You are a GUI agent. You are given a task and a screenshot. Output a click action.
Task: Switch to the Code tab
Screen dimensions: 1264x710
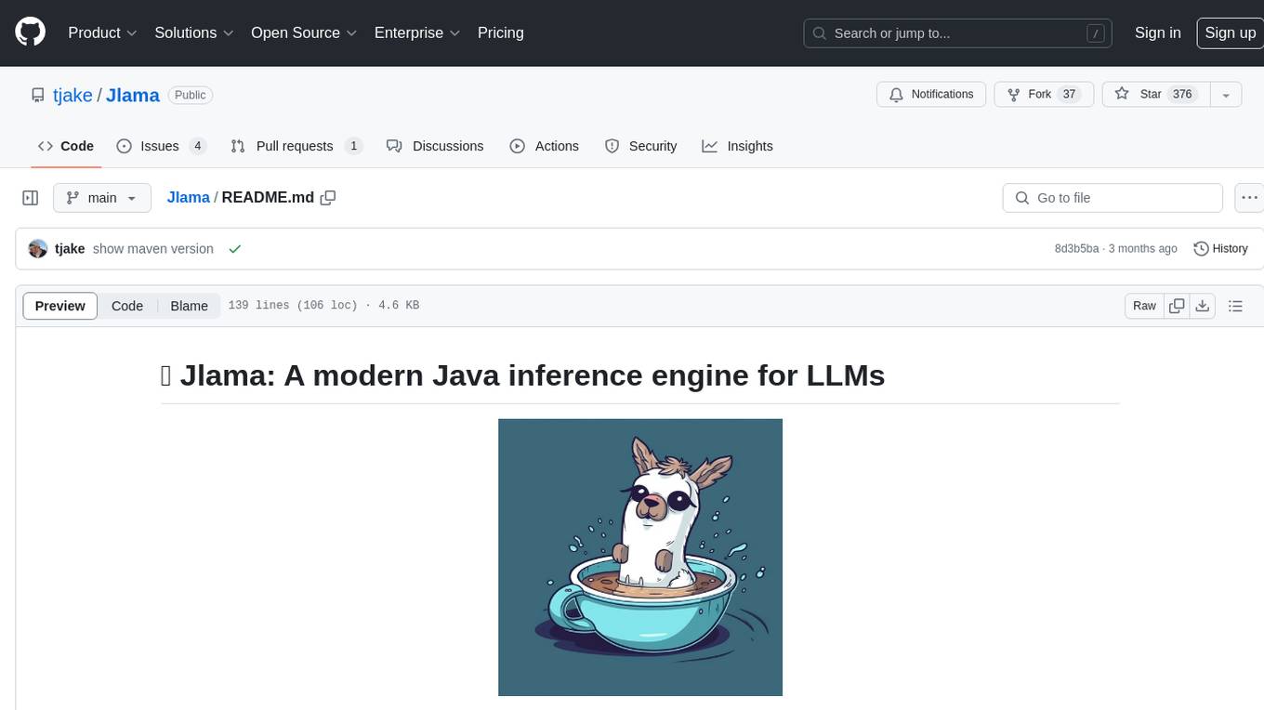(x=66, y=146)
